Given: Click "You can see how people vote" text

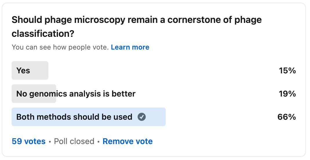Looking at the screenshot, I should [60, 47].
